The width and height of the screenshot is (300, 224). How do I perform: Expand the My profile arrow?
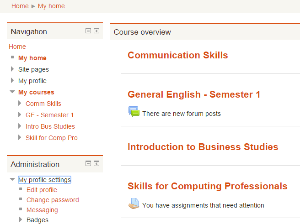12,81
